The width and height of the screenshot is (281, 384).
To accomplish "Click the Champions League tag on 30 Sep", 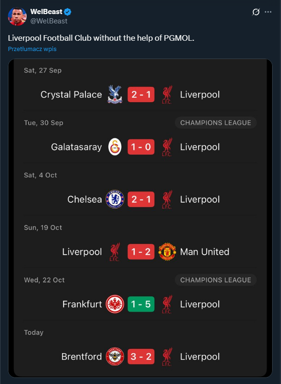I will [216, 123].
